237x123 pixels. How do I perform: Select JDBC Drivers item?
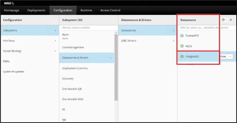147,41
